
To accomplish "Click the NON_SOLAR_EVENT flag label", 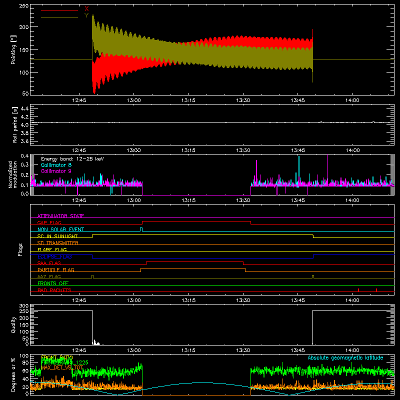I will coord(60,229).
